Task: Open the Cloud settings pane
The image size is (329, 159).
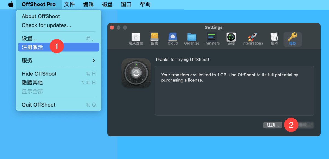Action: 173,39
